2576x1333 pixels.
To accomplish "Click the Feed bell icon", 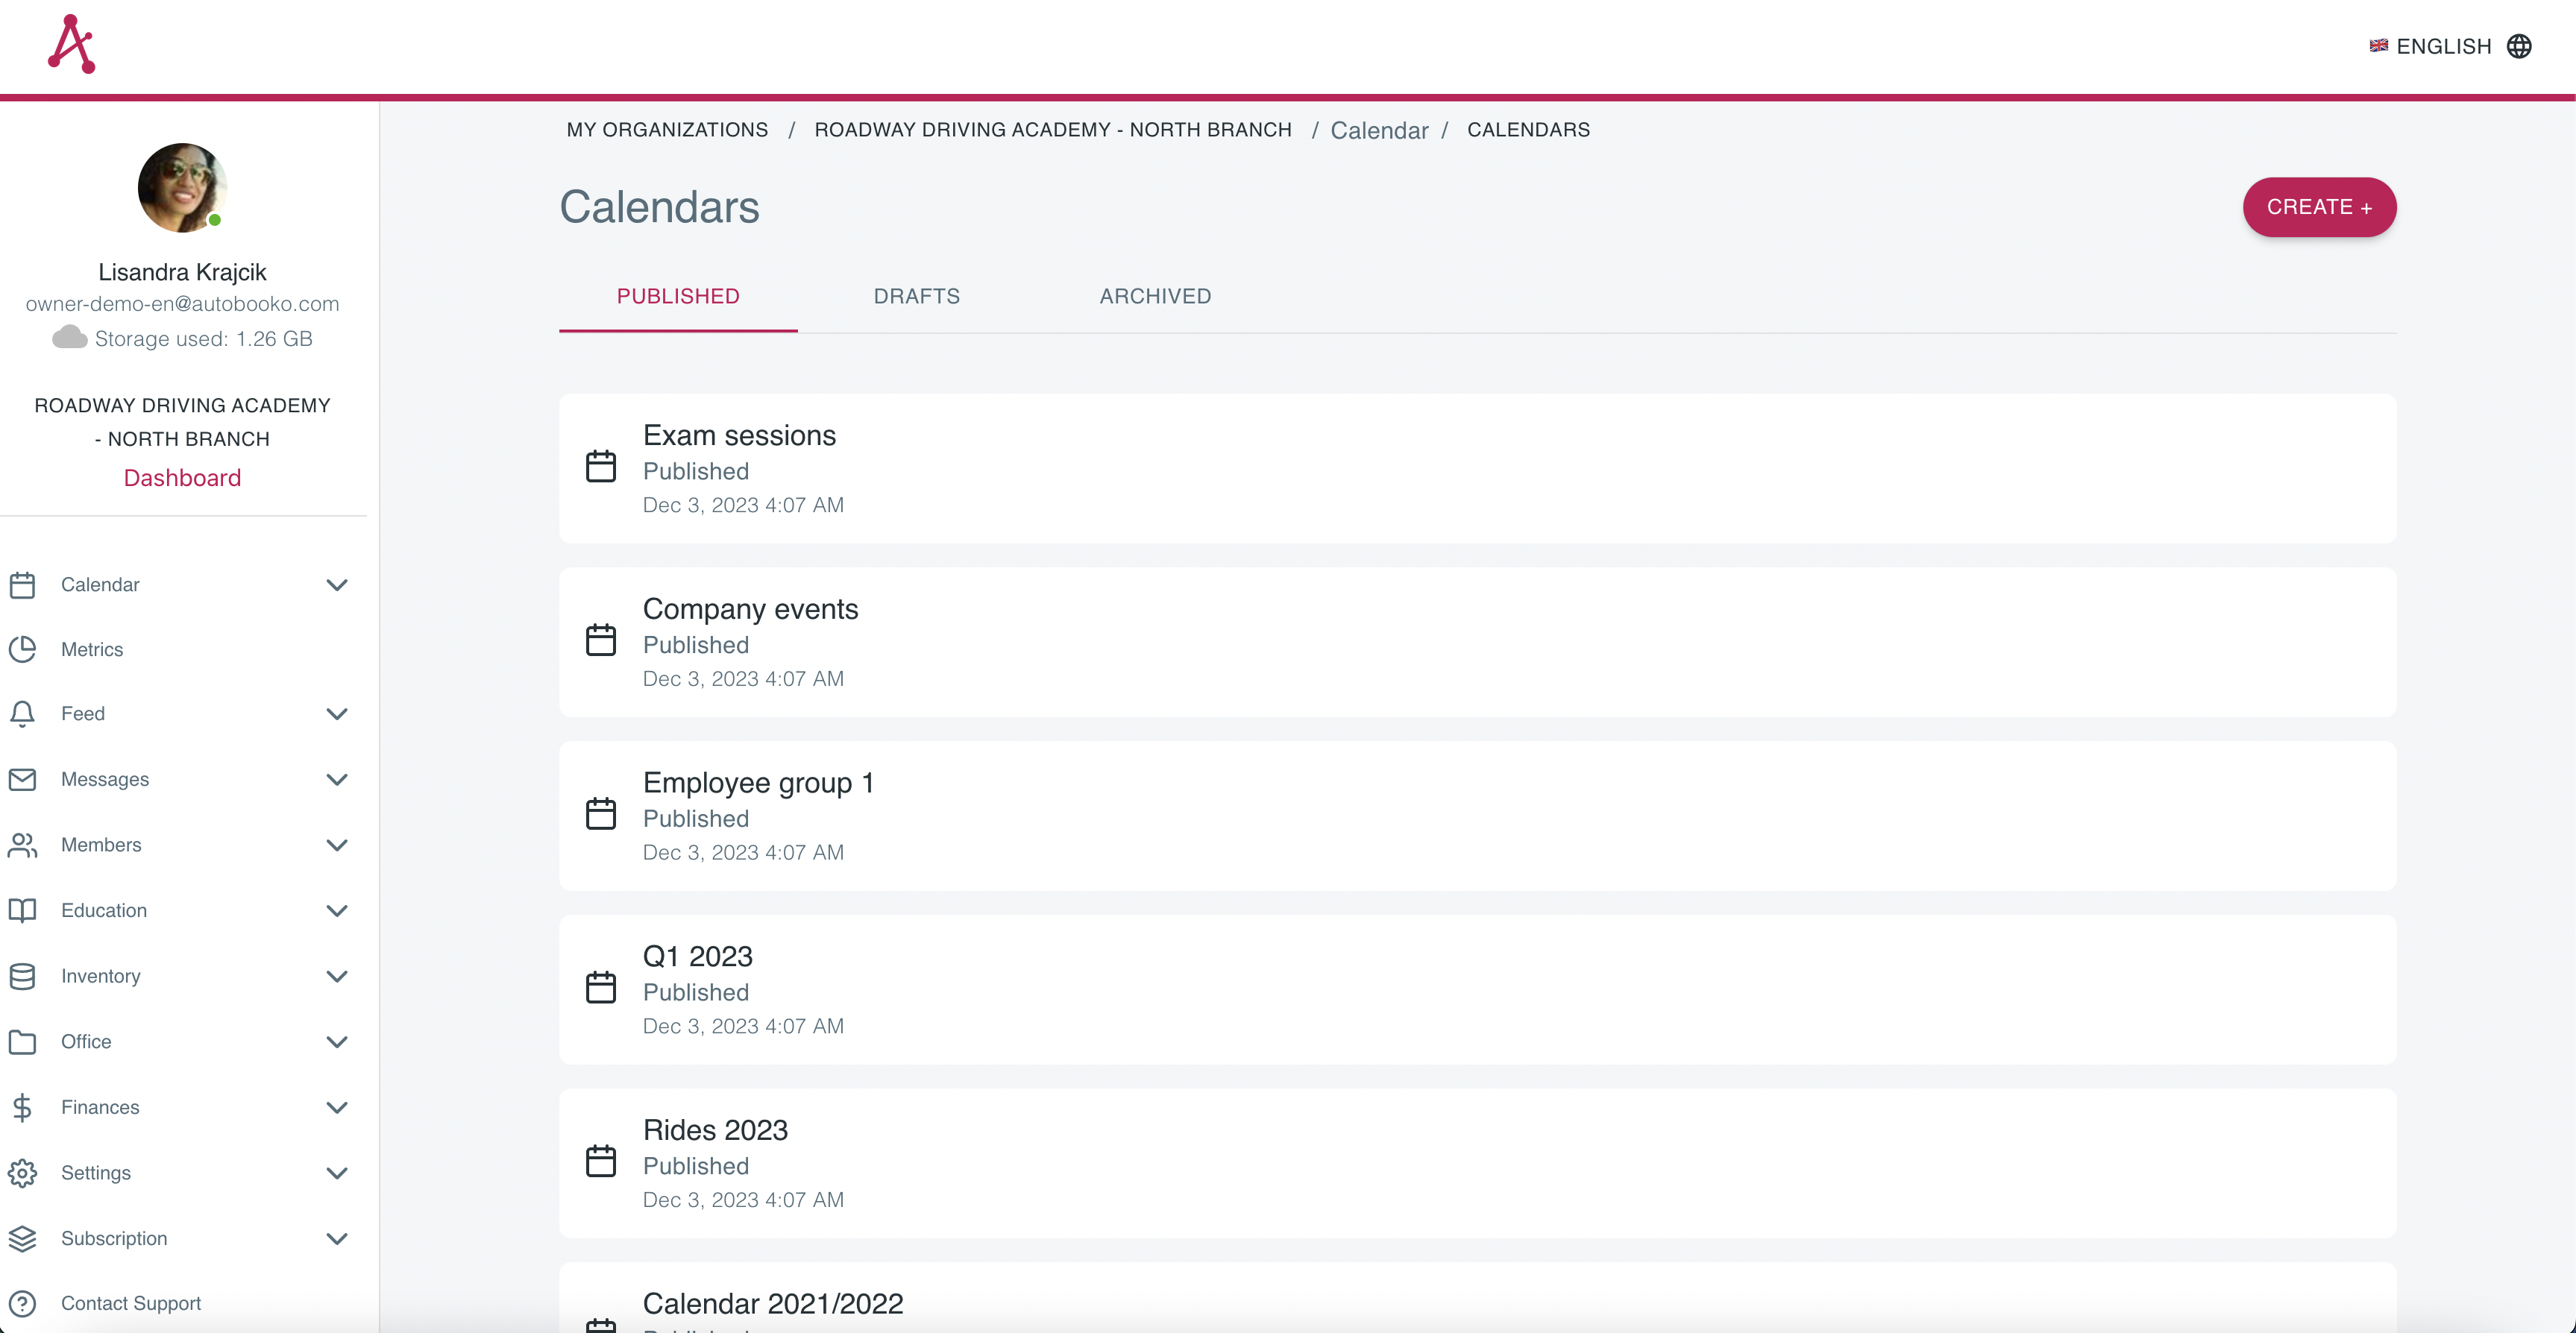I will coord(22,714).
